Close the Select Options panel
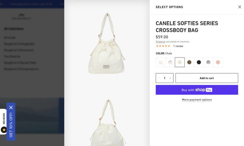 pos(240,7)
